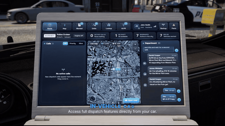Click the You marker on map
Viewport: 225px width, 126px height.
(x=118, y=69)
